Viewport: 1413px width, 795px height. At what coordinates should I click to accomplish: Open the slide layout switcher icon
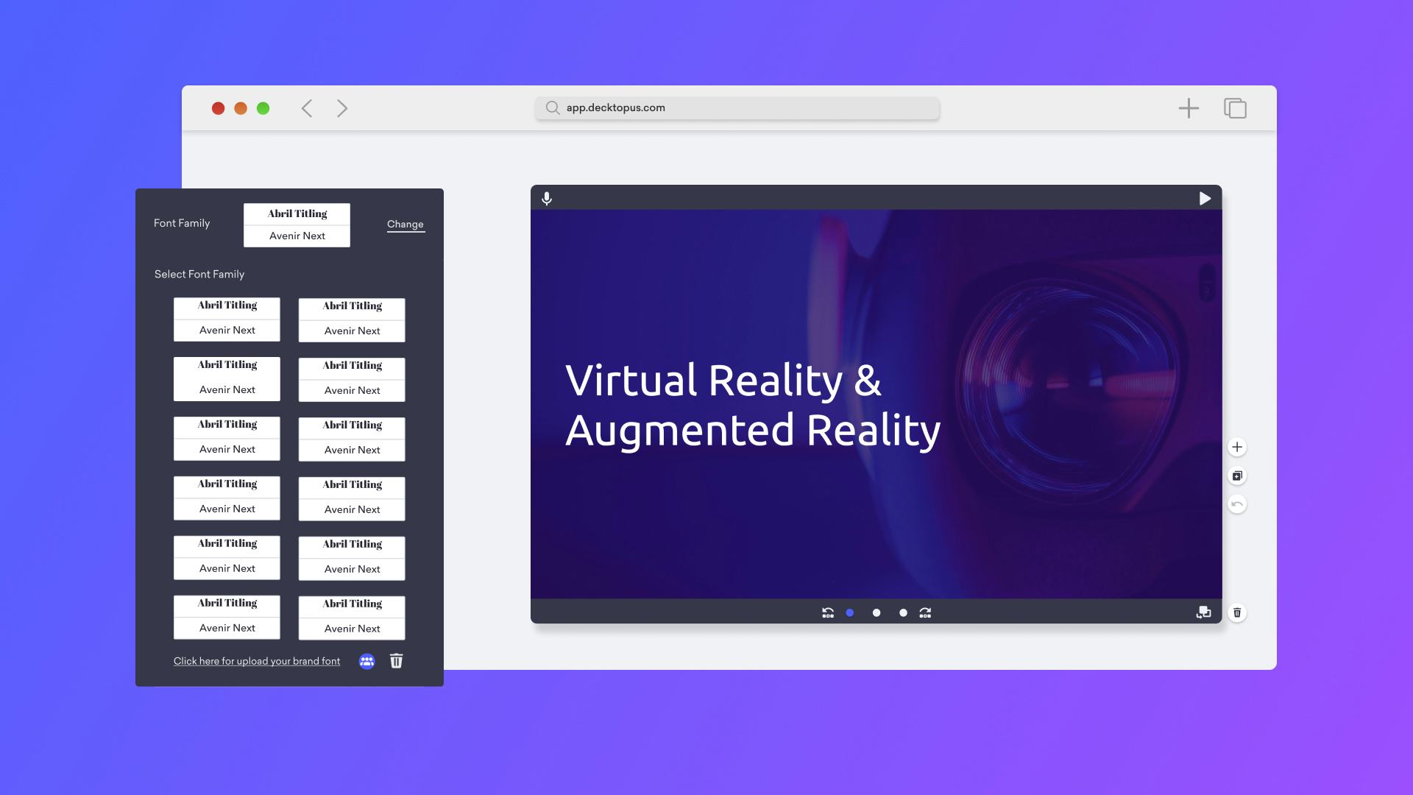coord(1204,612)
